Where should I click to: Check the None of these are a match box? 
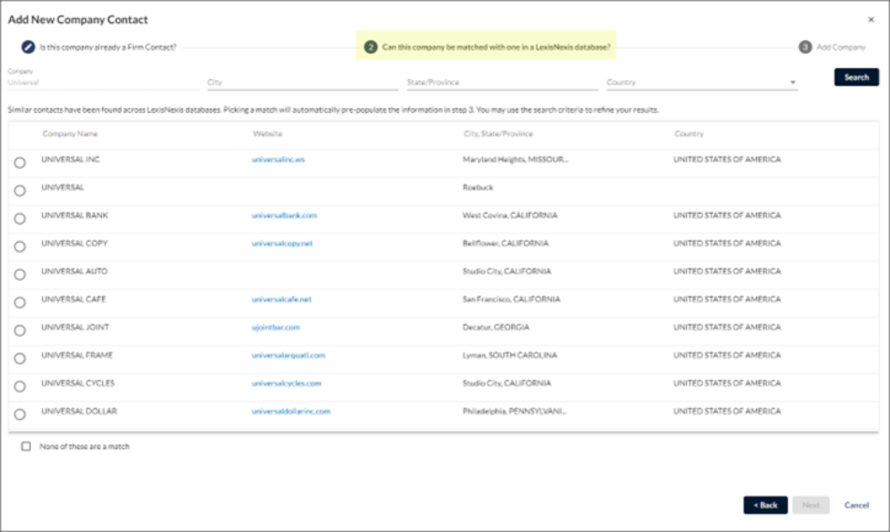click(x=26, y=447)
